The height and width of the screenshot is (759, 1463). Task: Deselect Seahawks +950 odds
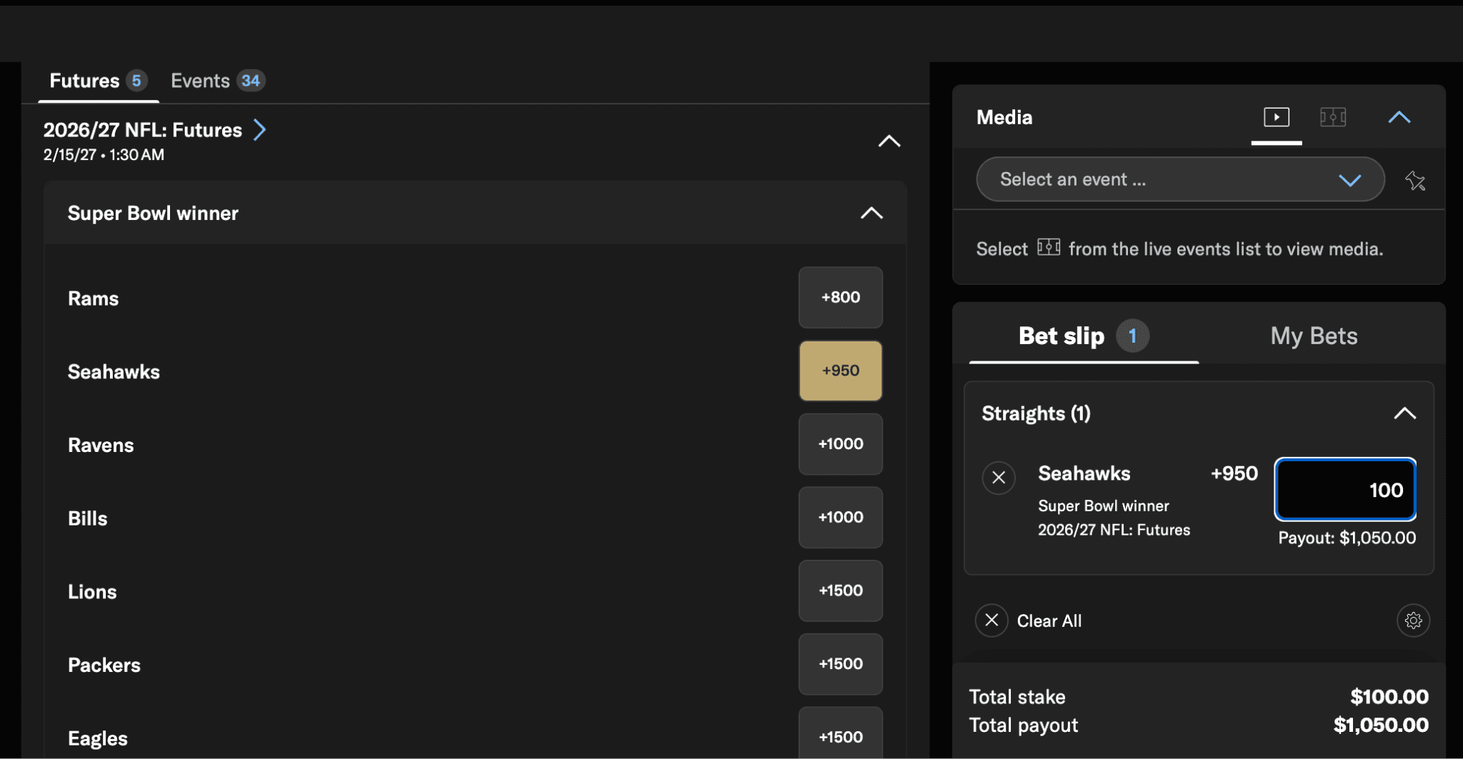tap(840, 371)
